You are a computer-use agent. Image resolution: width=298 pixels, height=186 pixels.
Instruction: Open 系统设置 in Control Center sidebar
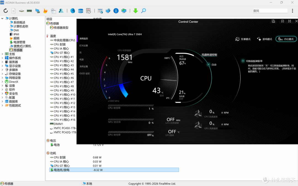84,66
